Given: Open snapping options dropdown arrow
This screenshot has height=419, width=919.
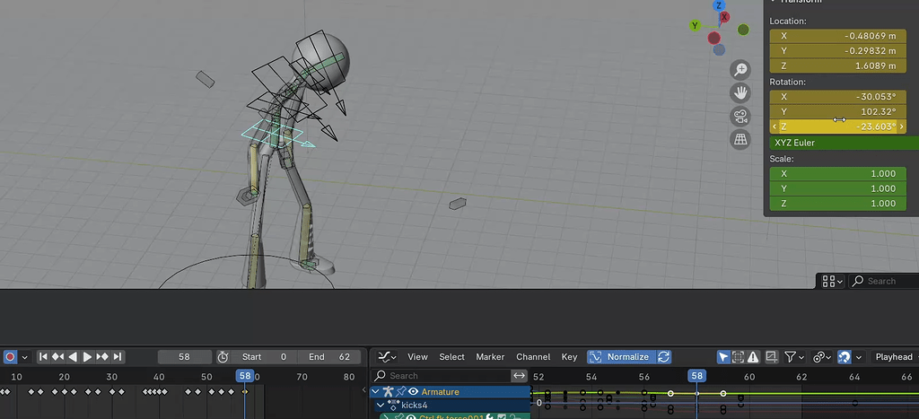Looking at the screenshot, I should [x=859, y=357].
